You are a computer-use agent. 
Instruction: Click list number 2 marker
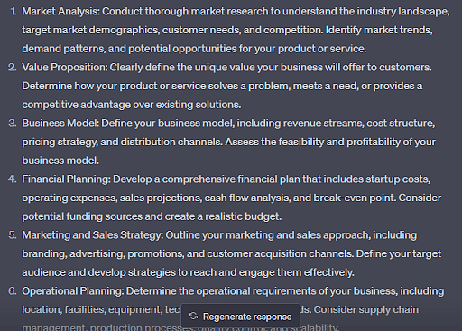13,68
